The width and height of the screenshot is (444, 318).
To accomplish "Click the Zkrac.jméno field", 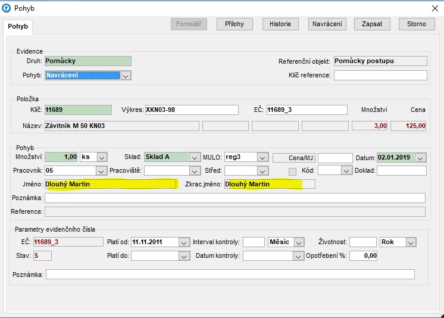I will pos(270,184).
